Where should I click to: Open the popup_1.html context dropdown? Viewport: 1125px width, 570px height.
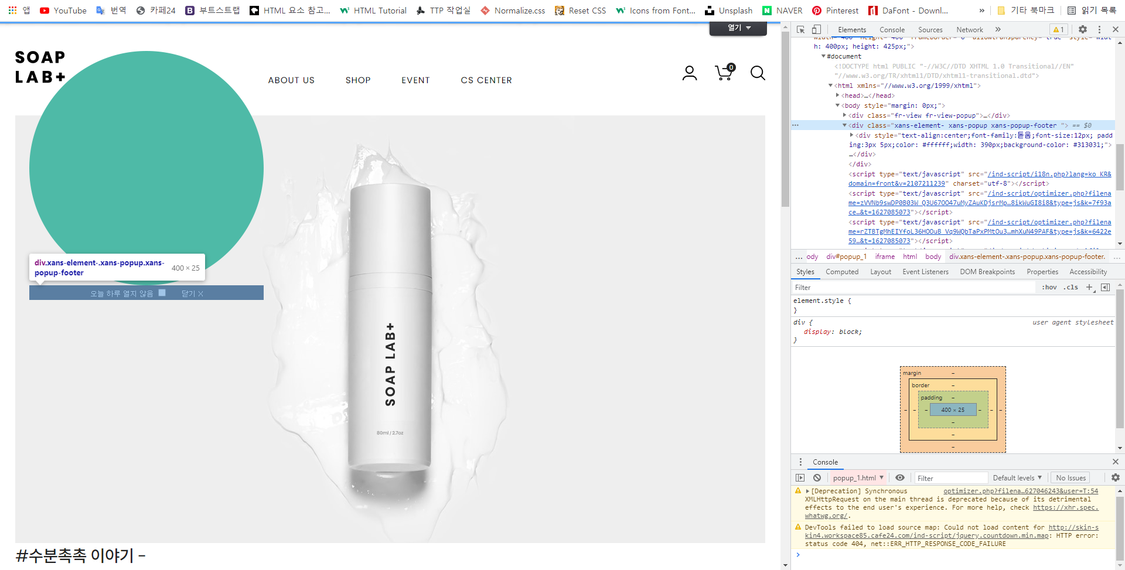858,478
